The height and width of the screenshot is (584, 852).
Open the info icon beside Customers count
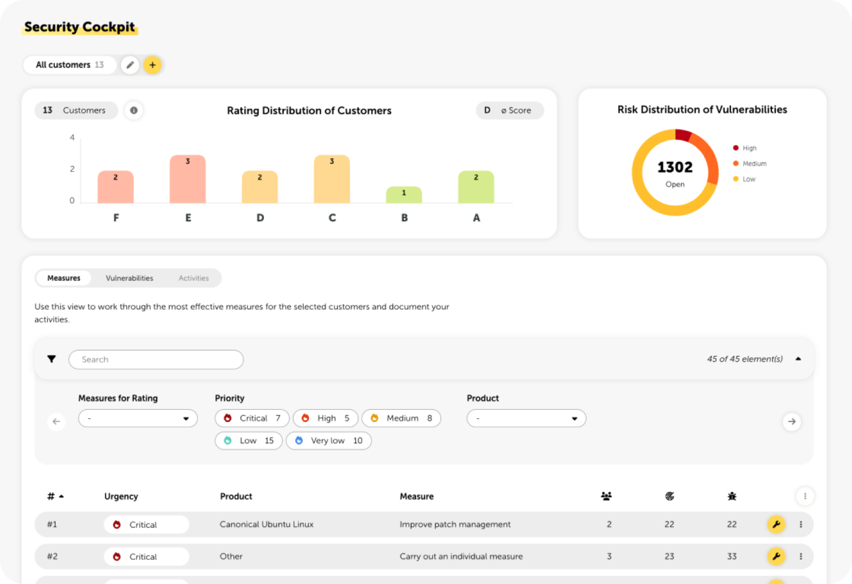[134, 110]
